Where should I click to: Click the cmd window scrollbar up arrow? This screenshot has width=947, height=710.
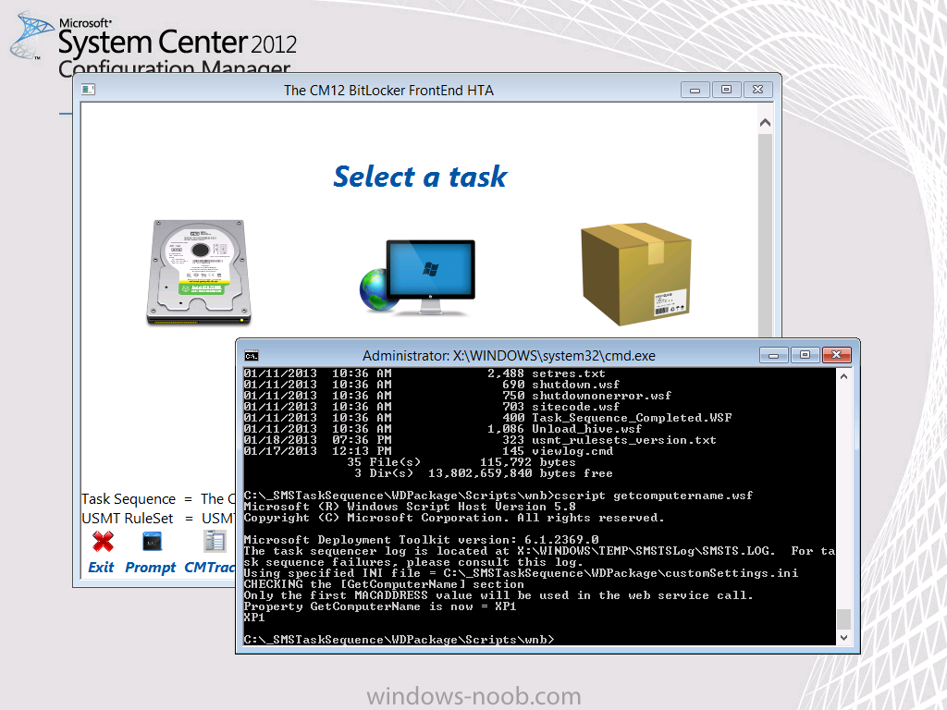coord(843,376)
